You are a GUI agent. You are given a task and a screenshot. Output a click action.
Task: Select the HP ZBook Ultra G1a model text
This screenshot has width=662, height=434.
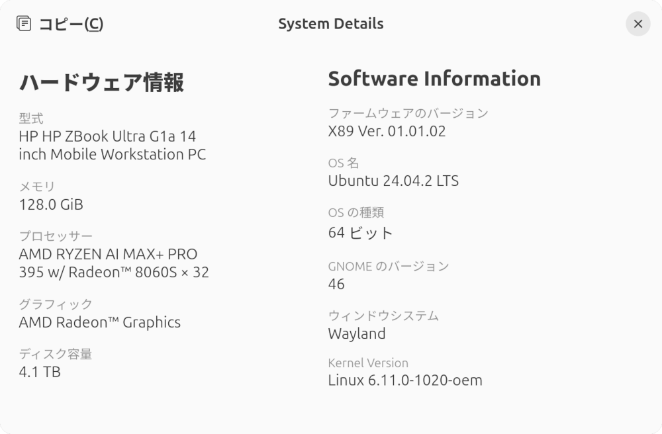(114, 145)
